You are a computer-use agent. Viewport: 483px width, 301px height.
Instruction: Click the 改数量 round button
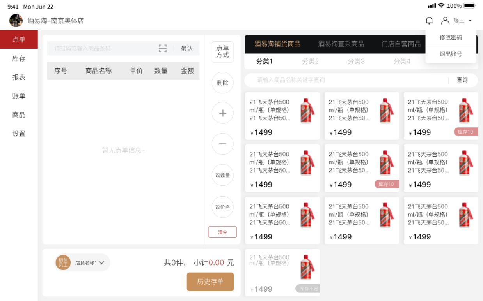(223, 175)
